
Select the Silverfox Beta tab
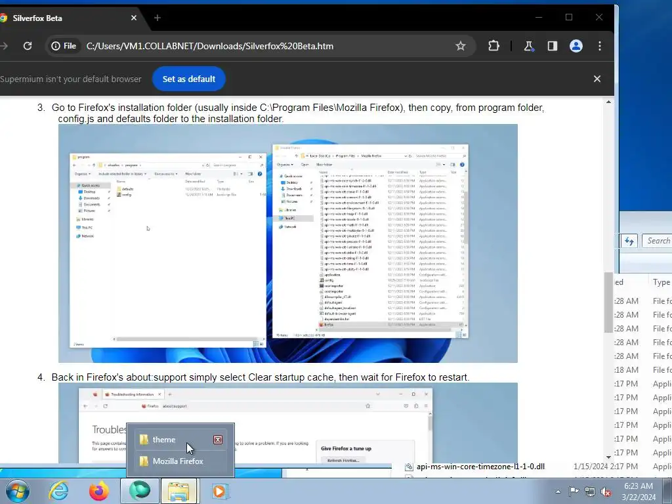pos(68,18)
